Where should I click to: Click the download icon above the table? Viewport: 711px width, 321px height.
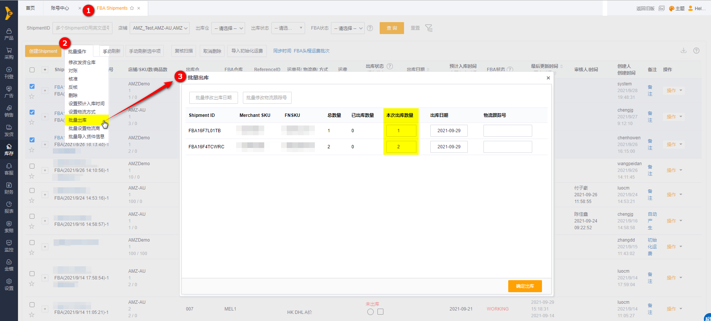[x=684, y=51]
